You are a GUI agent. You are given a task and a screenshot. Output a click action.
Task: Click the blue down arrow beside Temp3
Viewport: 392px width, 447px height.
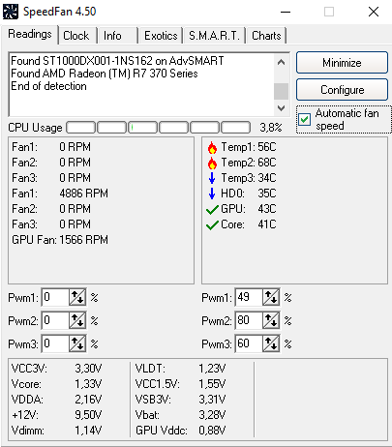pyautogui.click(x=212, y=178)
